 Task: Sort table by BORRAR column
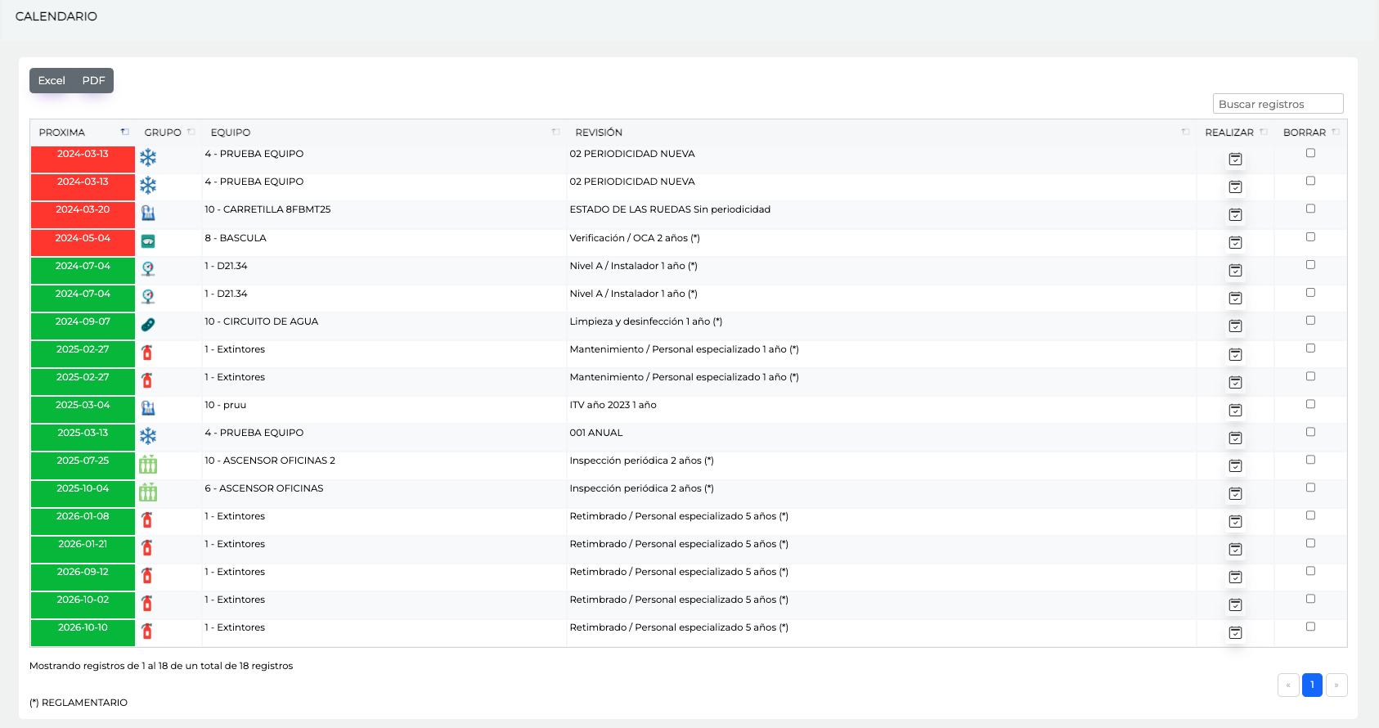(1310, 133)
